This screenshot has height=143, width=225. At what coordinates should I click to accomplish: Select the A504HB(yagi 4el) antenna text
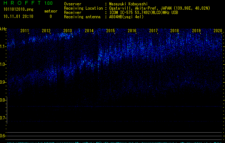pyautogui.click(x=126, y=17)
